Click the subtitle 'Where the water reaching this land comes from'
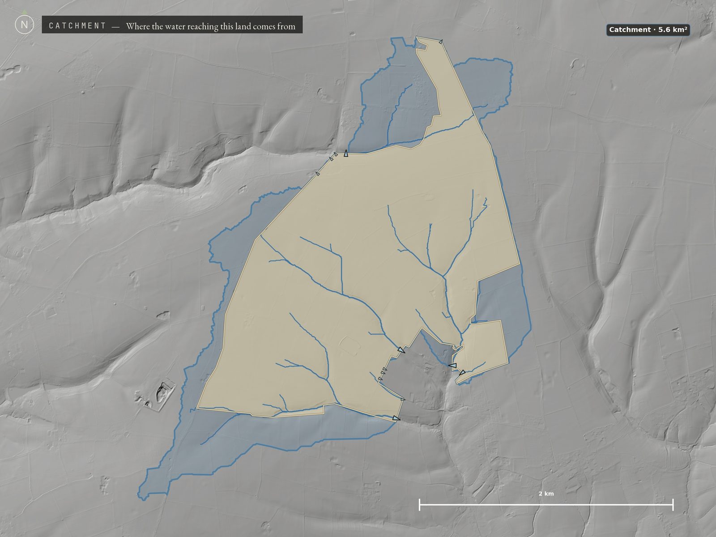The height and width of the screenshot is (537, 716). pyautogui.click(x=211, y=26)
